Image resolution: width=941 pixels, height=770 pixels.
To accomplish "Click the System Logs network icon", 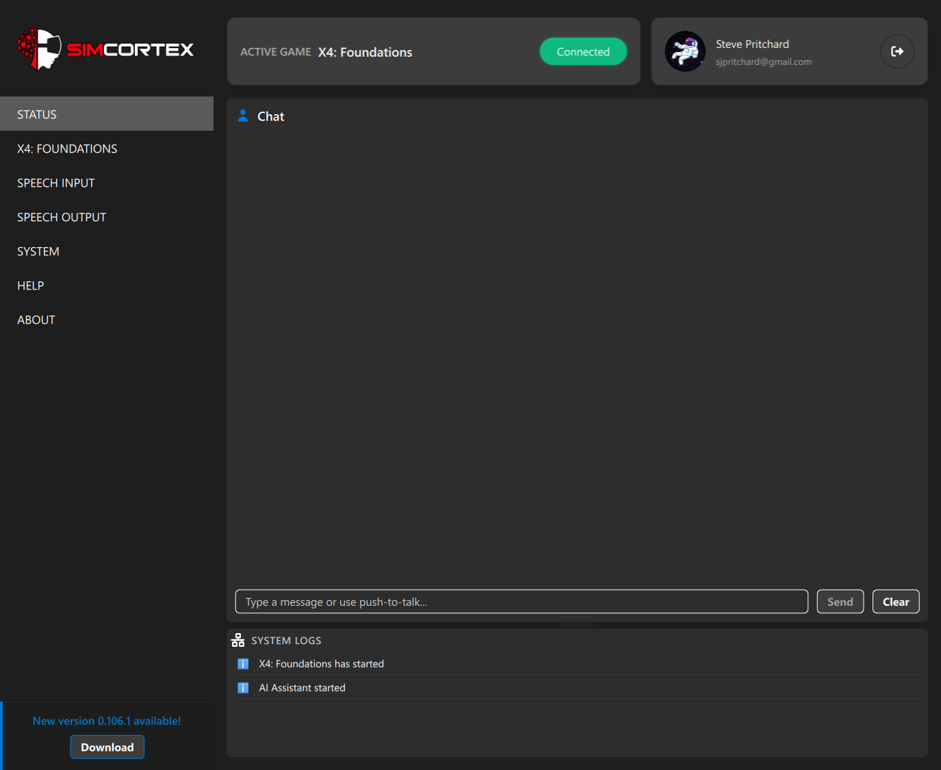I will point(238,640).
